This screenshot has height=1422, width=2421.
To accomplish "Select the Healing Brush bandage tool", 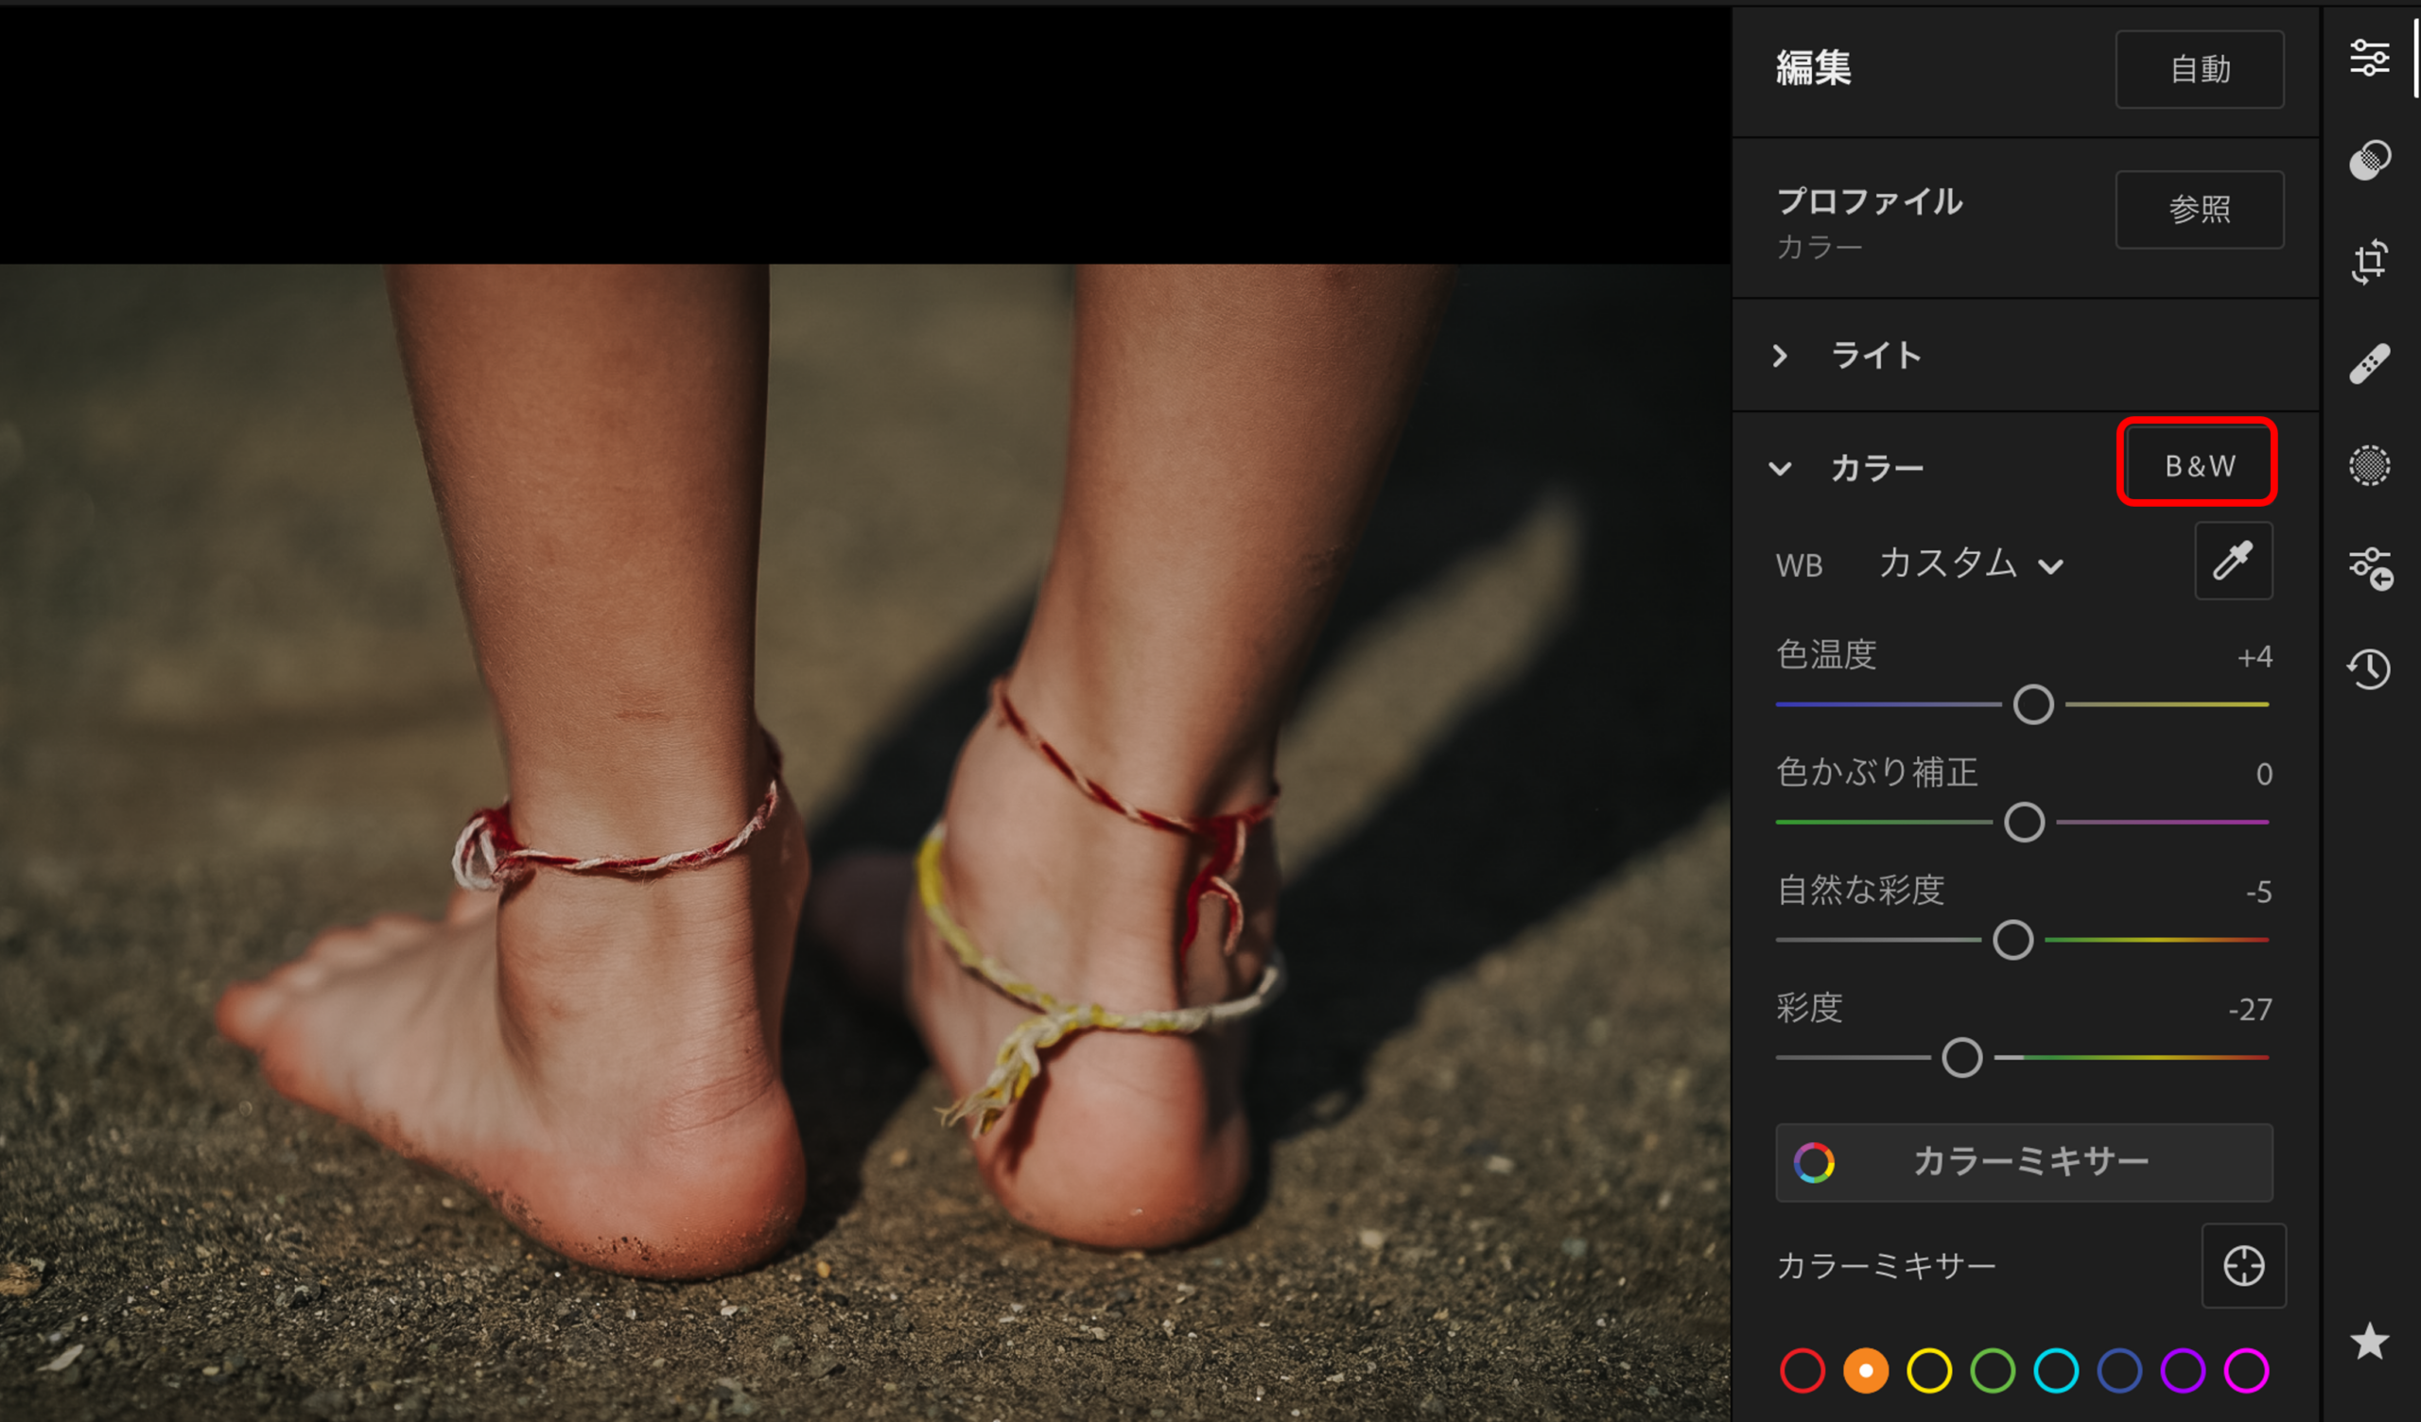I will click(x=2369, y=364).
